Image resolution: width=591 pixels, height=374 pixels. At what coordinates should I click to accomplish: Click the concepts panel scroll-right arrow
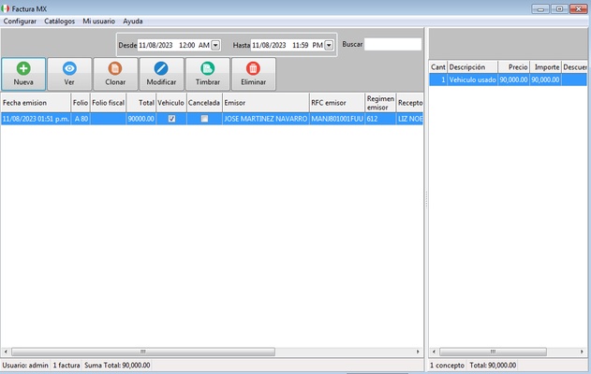(x=582, y=352)
